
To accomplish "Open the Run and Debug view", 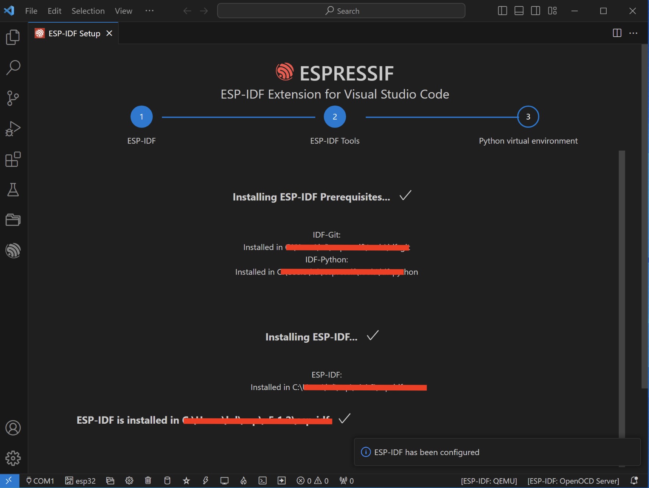I will click(13, 129).
